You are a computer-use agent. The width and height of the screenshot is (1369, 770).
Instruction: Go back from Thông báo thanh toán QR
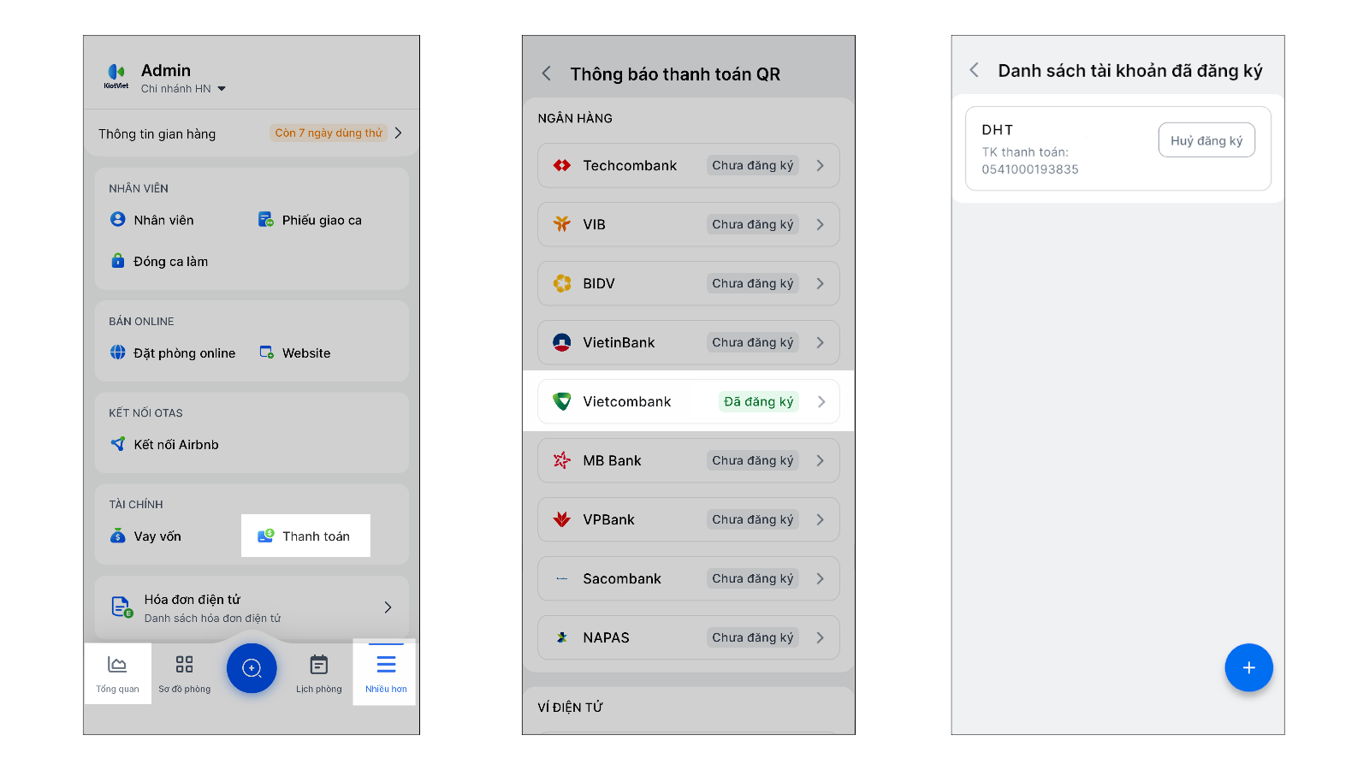coord(547,74)
